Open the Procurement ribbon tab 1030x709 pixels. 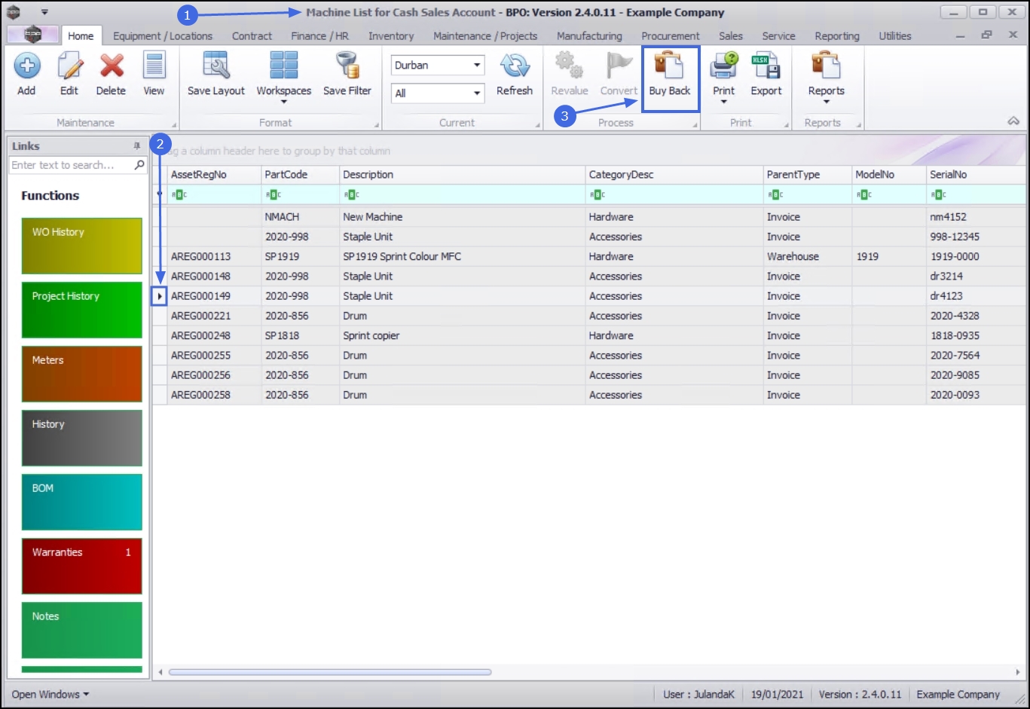click(x=670, y=36)
